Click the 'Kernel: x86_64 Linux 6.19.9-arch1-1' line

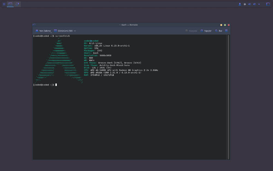click(107, 46)
